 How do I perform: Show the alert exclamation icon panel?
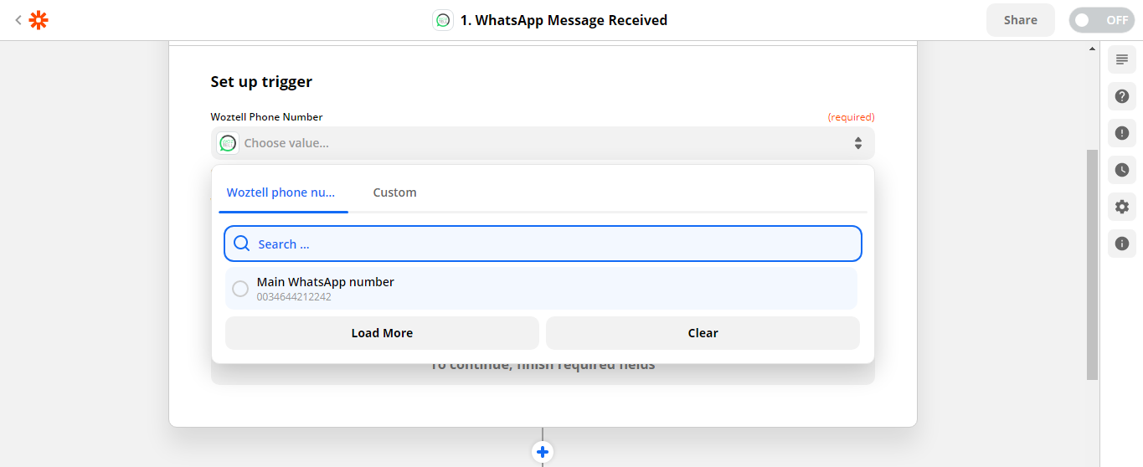point(1122,133)
